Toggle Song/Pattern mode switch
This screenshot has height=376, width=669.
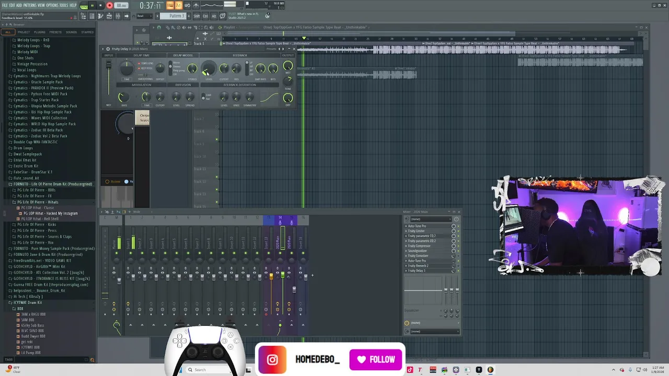coord(84,6)
